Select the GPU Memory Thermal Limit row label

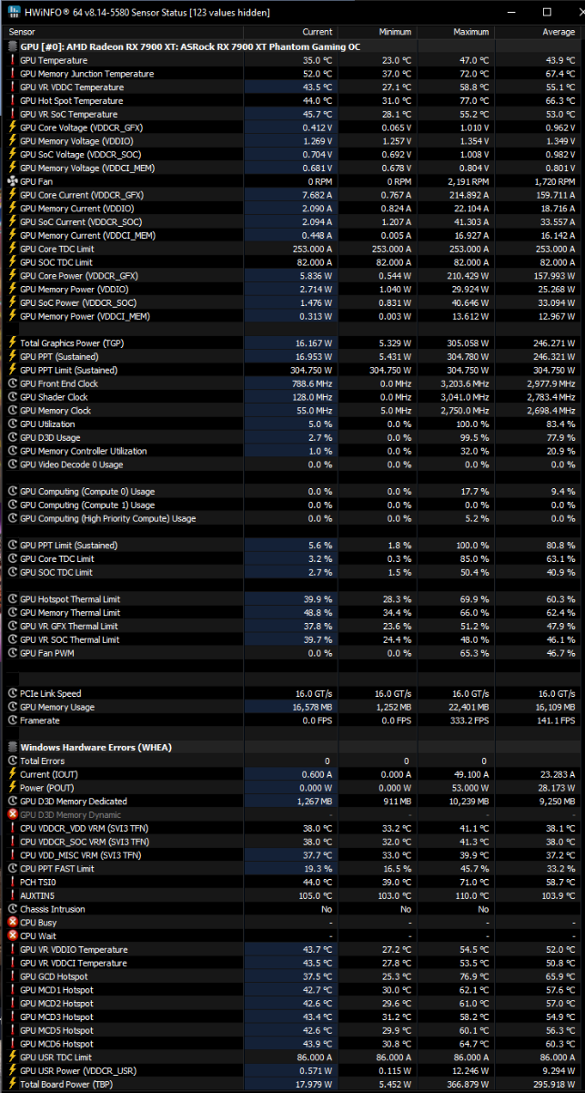coord(70,613)
